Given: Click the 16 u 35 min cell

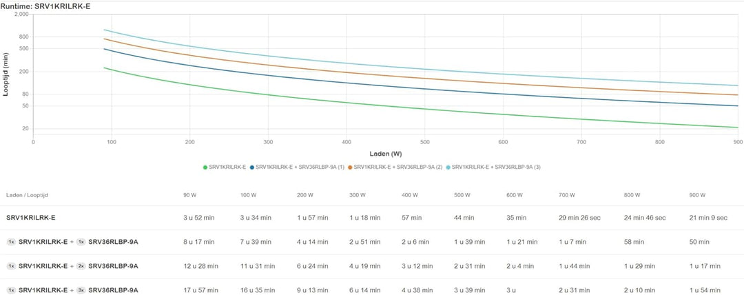Looking at the screenshot, I should [x=257, y=290].
